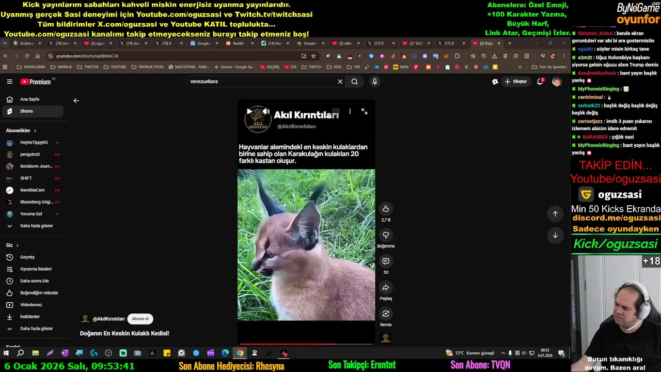This screenshot has width=661, height=372.
Task: Open Tüm Yer İşaretleri bookmarks folder
Action: (549, 67)
